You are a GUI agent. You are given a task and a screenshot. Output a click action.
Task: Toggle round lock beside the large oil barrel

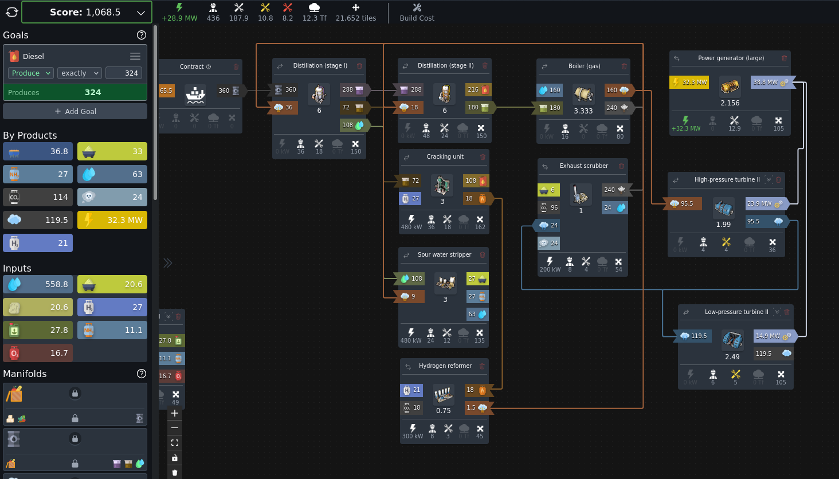(75, 438)
